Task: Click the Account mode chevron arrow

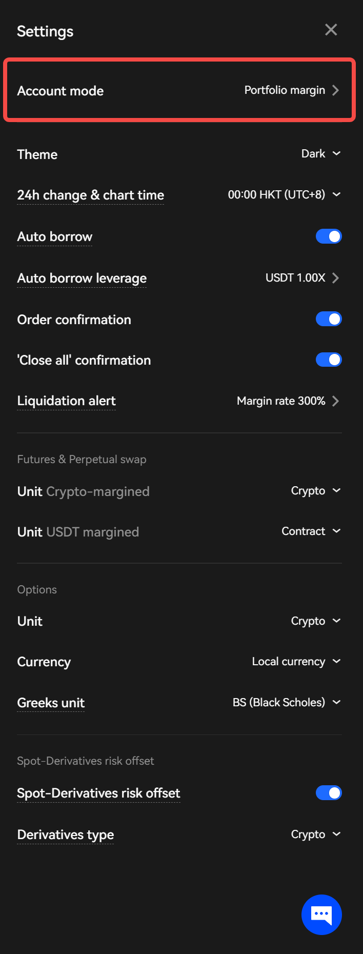Action: 335,90
